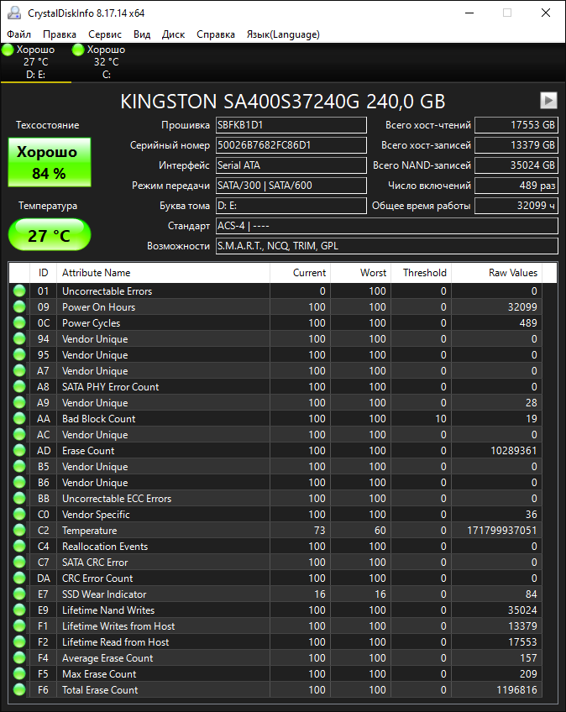Viewport: 566px width, 712px height.
Task: Select the D: E: disk tab
Action: [x=36, y=62]
